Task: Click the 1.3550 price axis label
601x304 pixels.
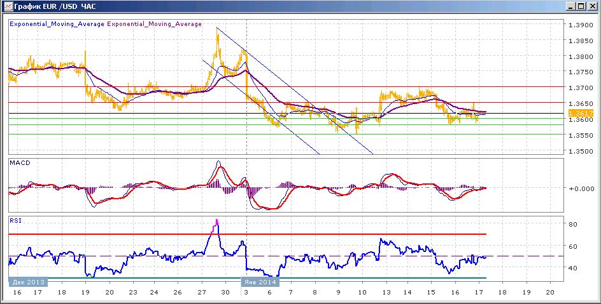Action: 581,135
